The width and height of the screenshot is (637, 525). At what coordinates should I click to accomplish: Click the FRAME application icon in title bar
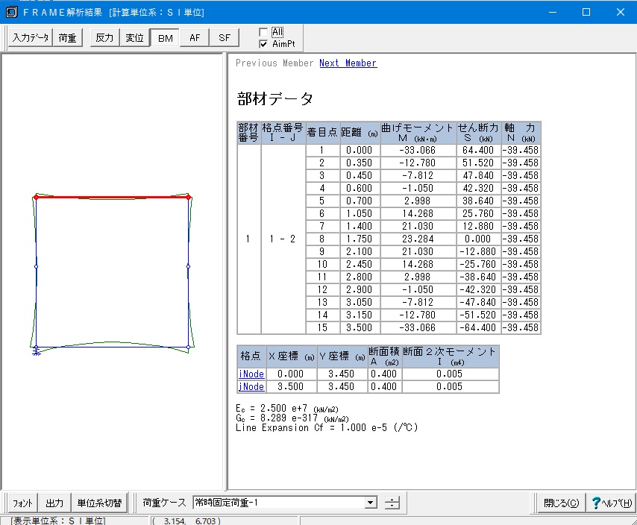(11, 12)
